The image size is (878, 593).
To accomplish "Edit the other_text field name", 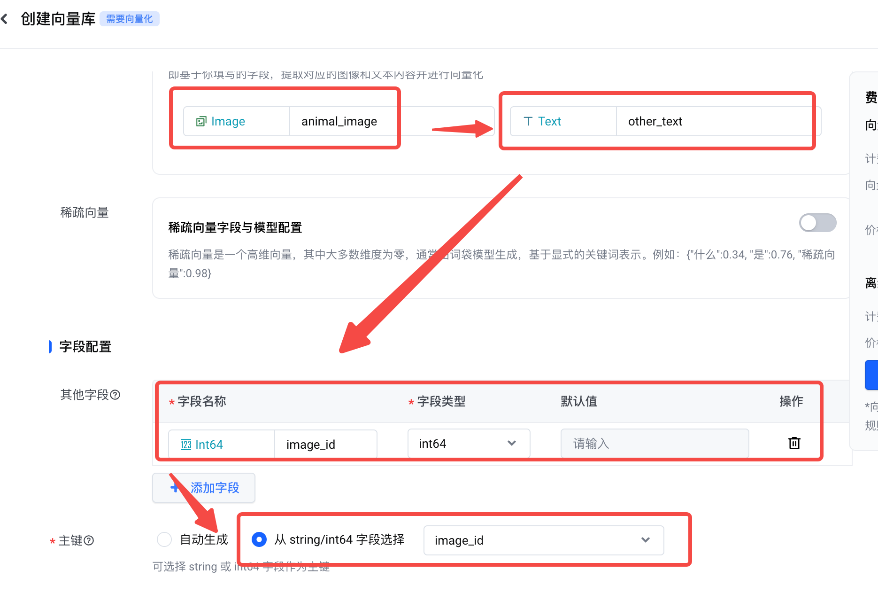I will click(718, 121).
